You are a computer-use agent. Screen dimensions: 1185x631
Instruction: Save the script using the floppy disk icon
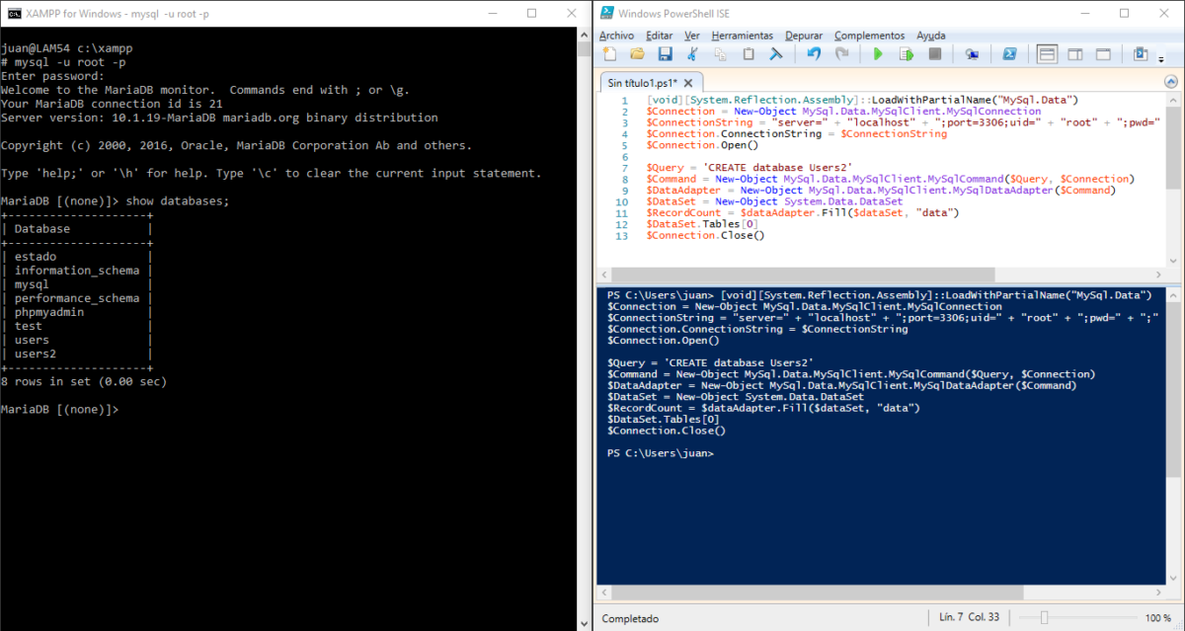(x=665, y=54)
